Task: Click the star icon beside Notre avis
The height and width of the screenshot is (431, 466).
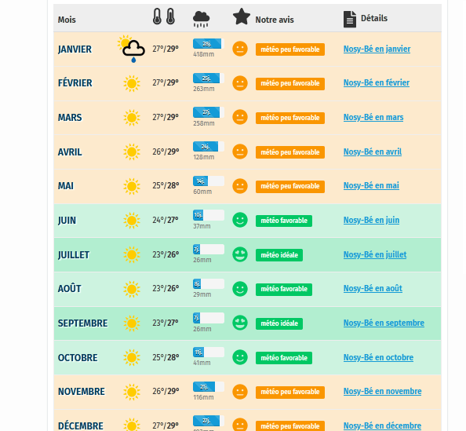Action: coord(242,16)
